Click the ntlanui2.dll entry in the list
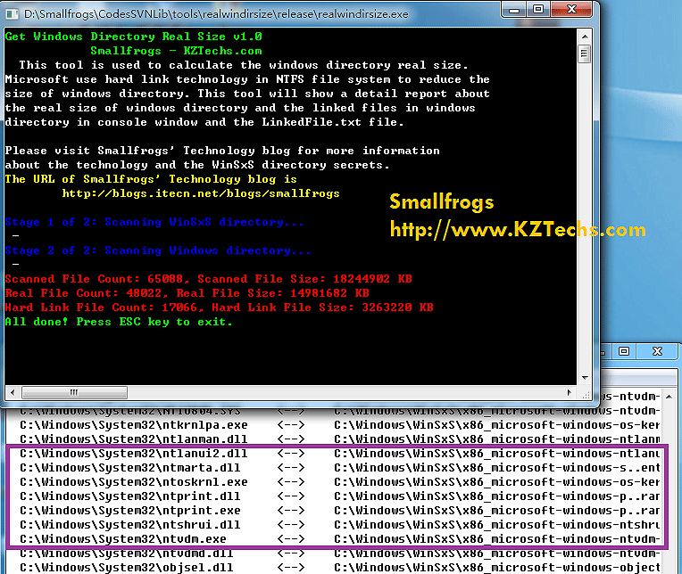 (x=133, y=454)
